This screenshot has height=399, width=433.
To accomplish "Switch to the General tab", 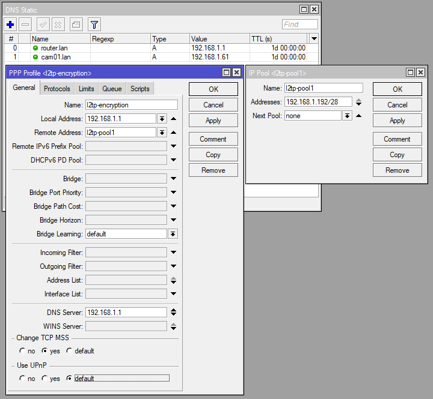I will [24, 88].
